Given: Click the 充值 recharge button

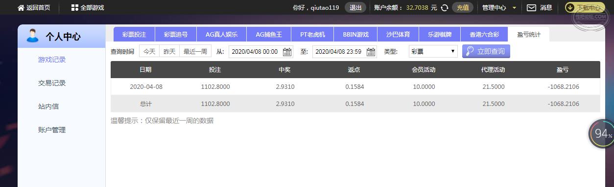Looking at the screenshot, I should (463, 8).
